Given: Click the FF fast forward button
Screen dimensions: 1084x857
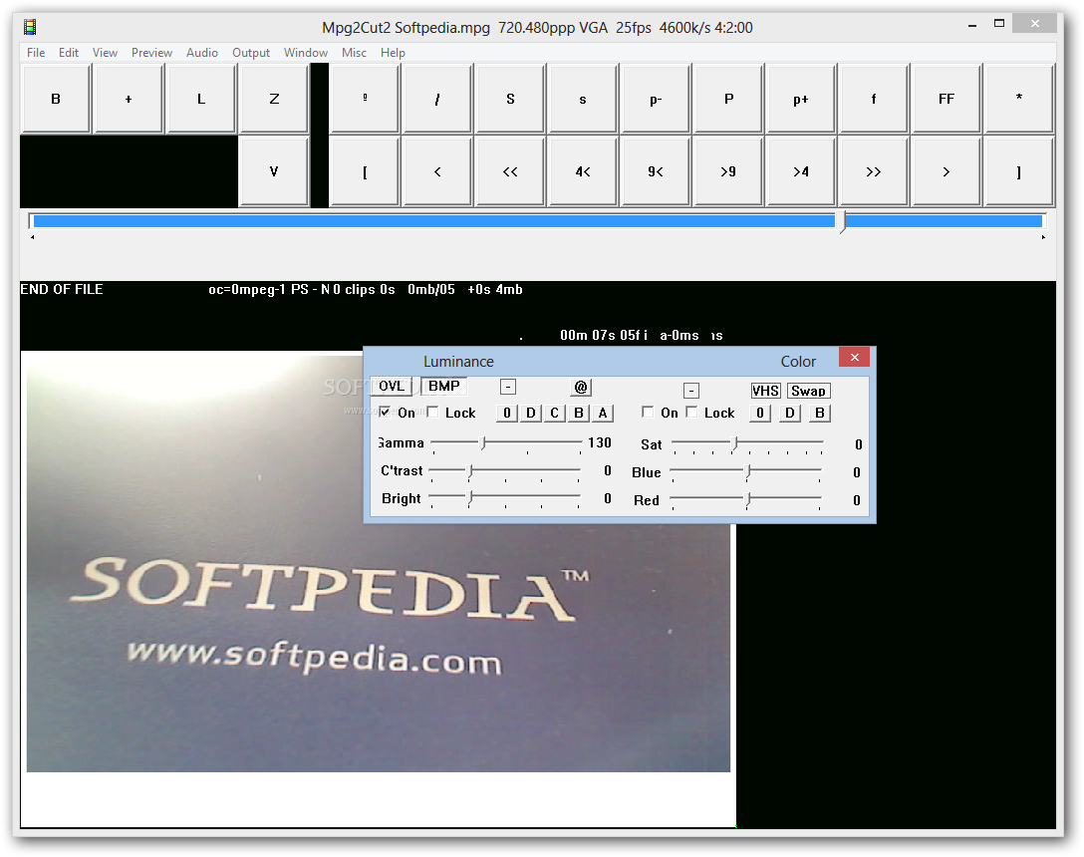Looking at the screenshot, I should point(947,99).
